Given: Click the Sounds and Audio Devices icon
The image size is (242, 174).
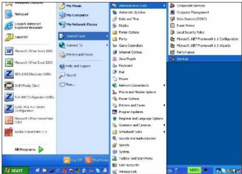Looking at the screenshot, I should [x=115, y=138].
